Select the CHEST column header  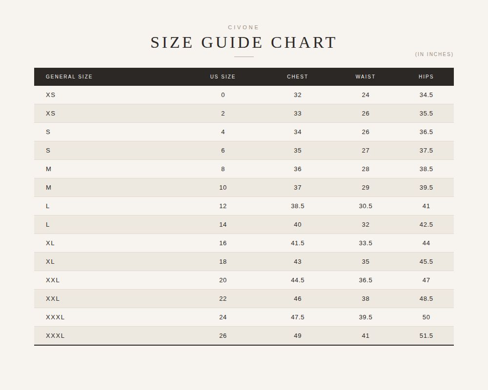[x=298, y=77]
